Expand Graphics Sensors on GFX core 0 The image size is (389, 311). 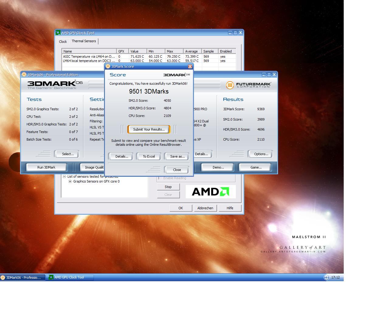point(70,181)
